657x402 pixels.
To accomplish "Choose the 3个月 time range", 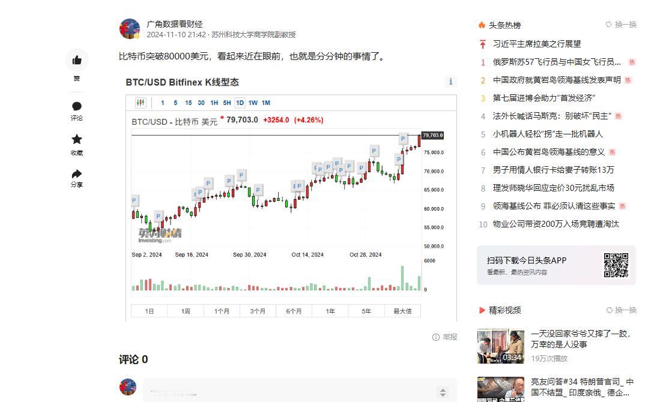I will (x=258, y=311).
